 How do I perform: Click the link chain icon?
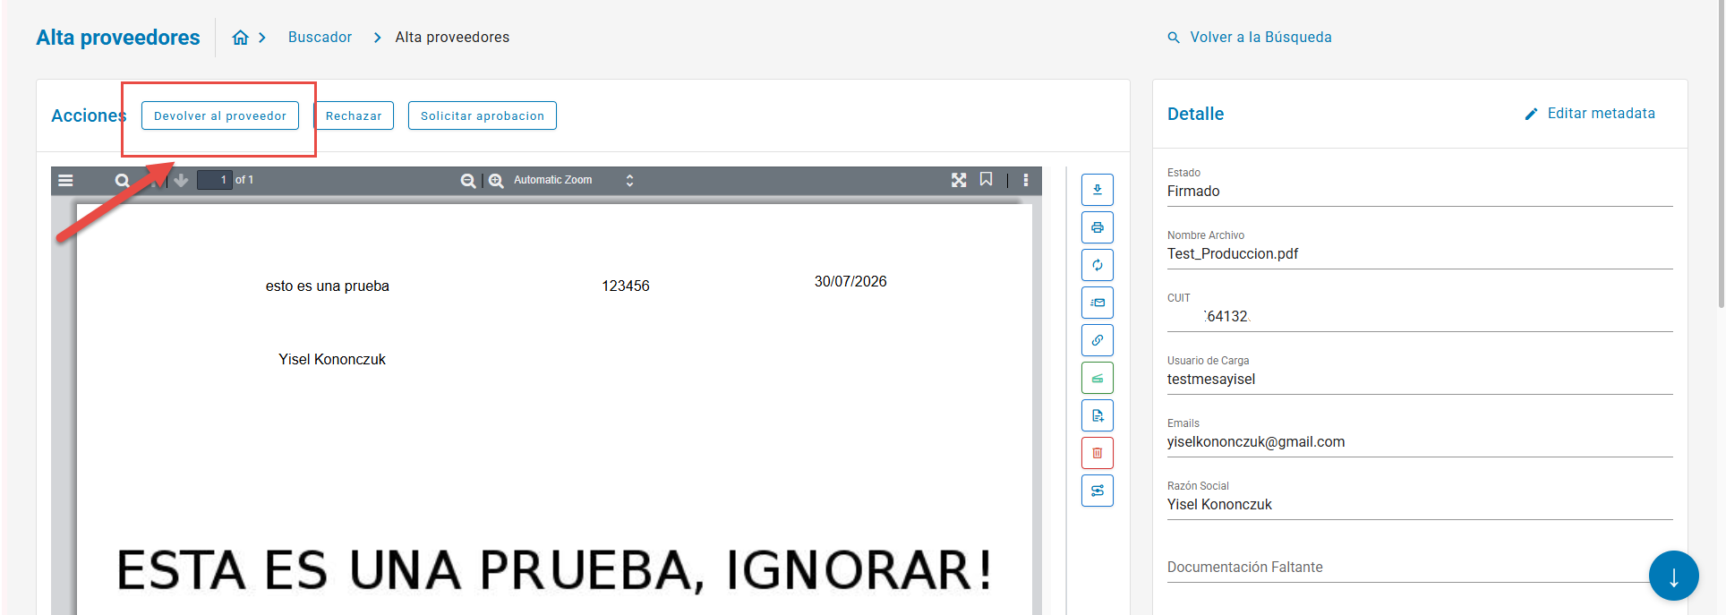tap(1098, 340)
